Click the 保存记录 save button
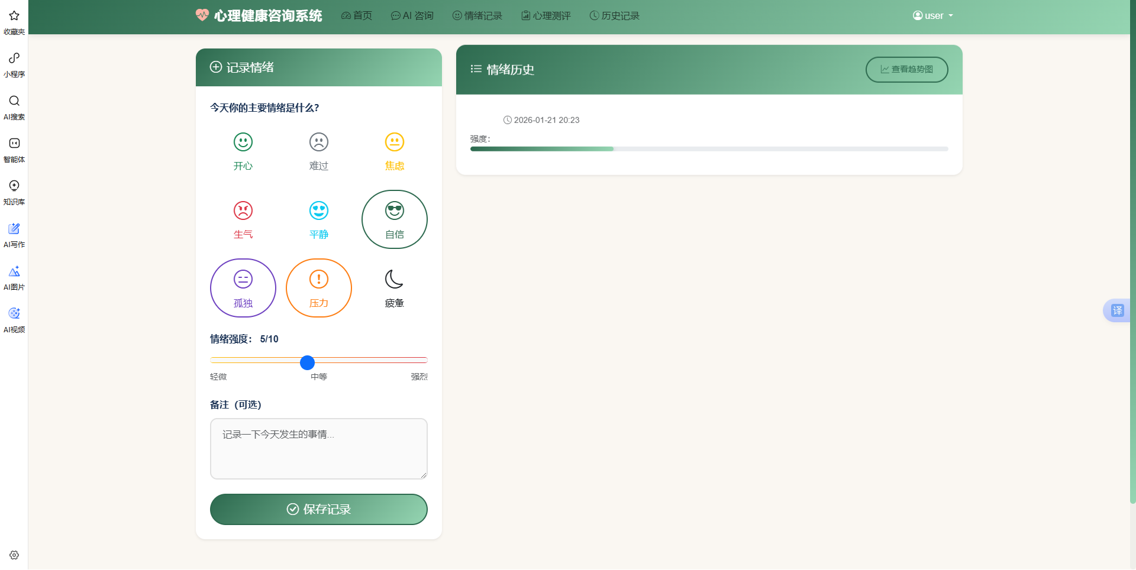The width and height of the screenshot is (1136, 570). coord(318,509)
